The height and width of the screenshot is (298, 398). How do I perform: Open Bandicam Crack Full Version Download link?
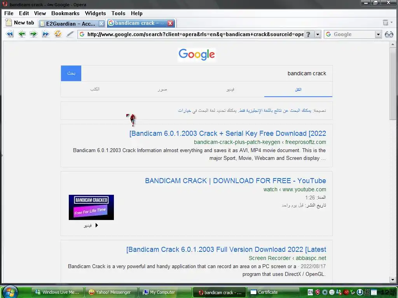click(226, 249)
